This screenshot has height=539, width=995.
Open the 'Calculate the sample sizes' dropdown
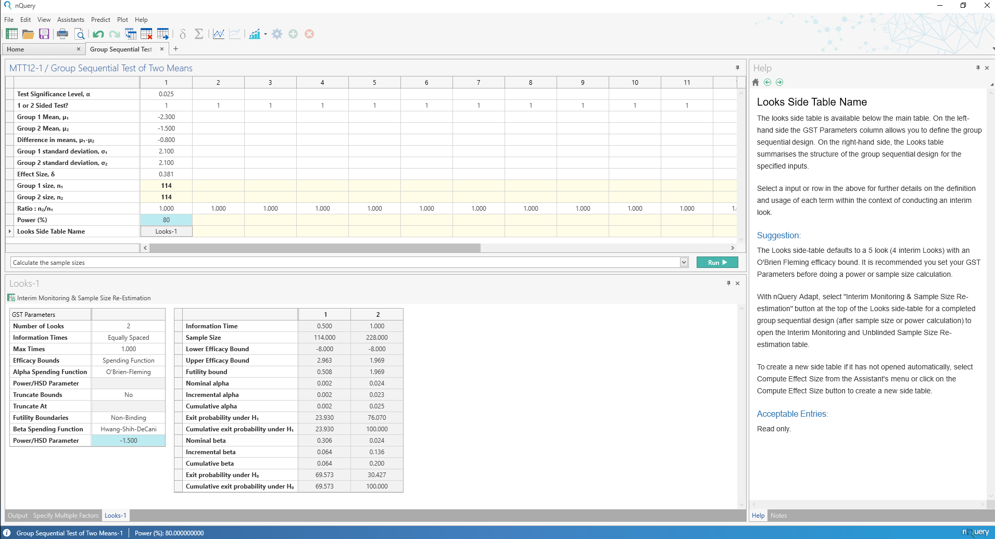point(684,263)
